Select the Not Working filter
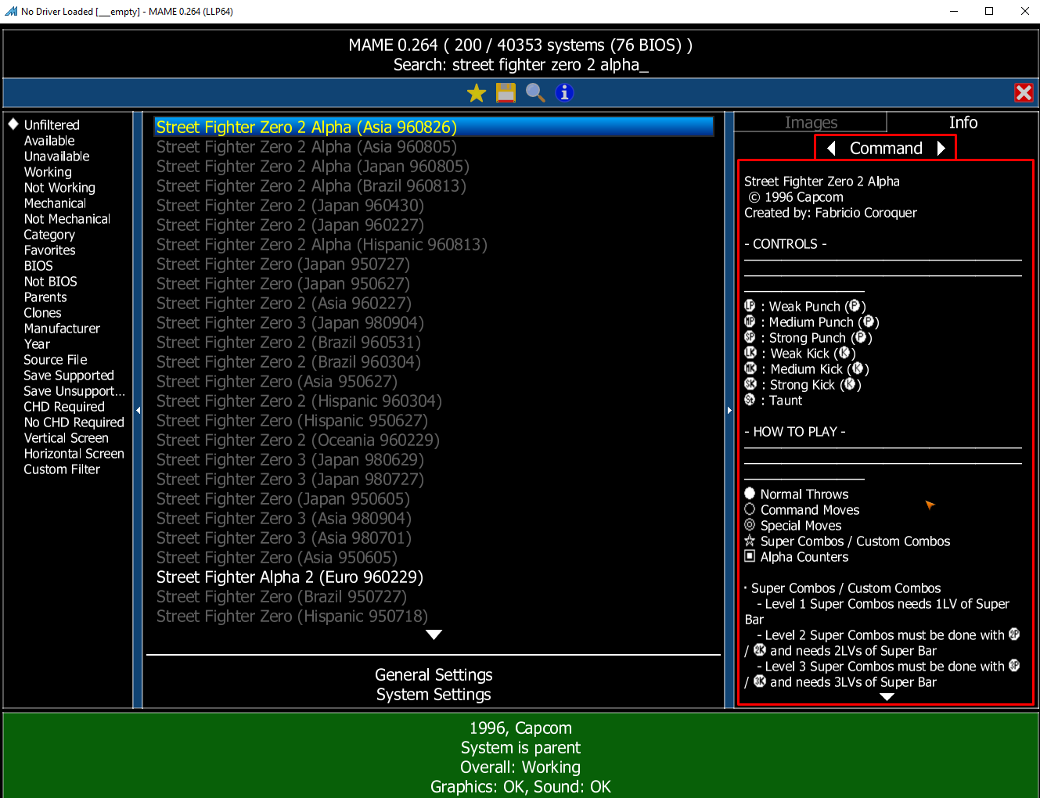This screenshot has height=798, width=1040. click(x=59, y=188)
